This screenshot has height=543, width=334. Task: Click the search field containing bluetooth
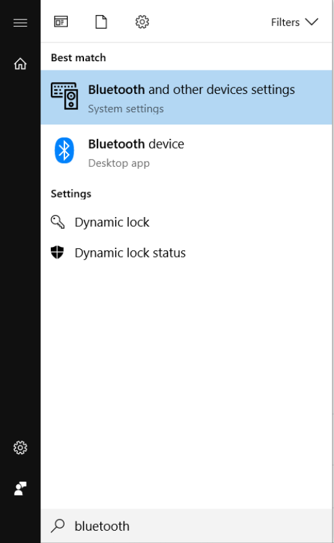pos(186,525)
